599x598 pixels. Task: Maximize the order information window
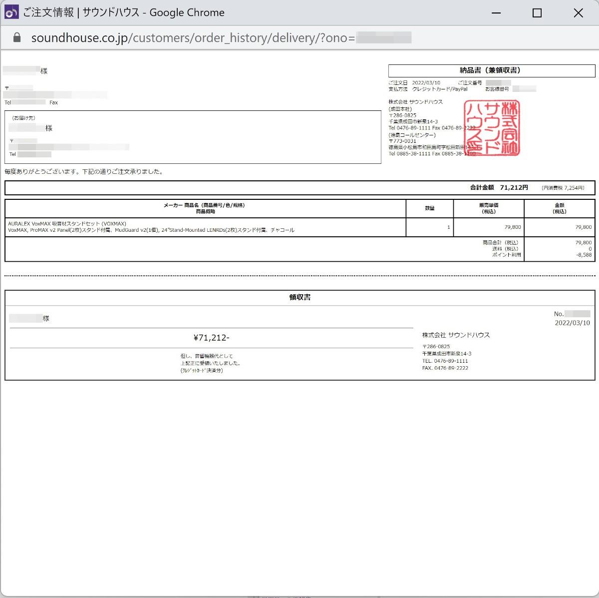click(x=537, y=13)
